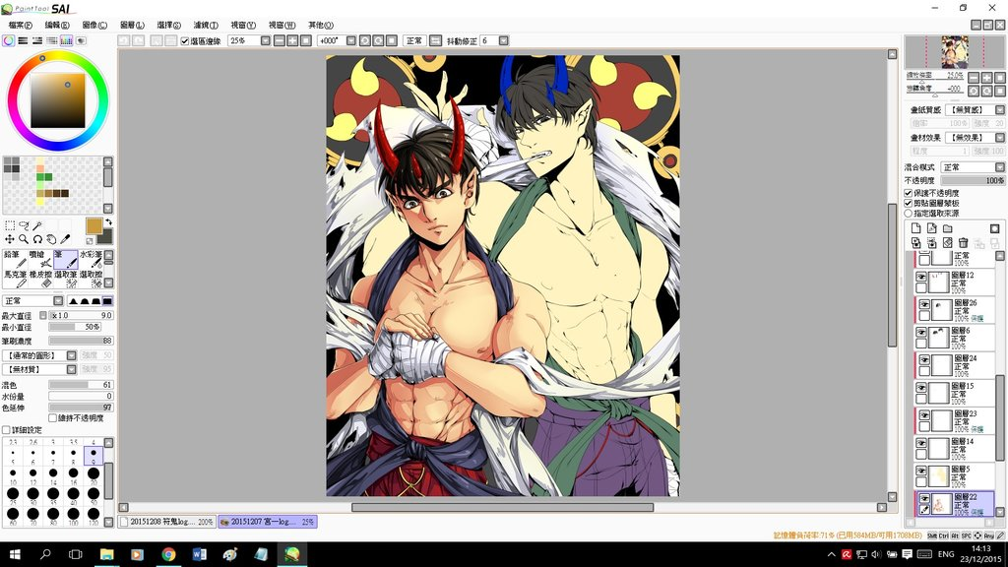This screenshot has height=567, width=1008.
Task: Switch to the 20151208 document tab
Action: [x=167, y=522]
